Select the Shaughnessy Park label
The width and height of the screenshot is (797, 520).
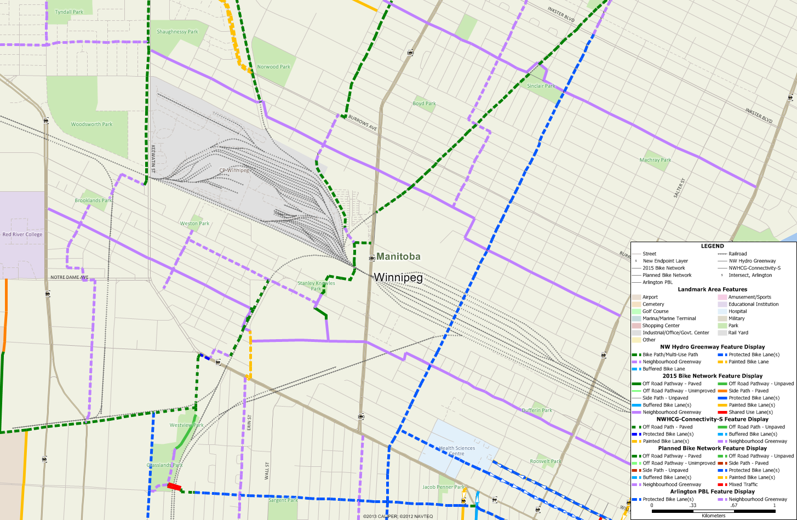click(x=177, y=32)
